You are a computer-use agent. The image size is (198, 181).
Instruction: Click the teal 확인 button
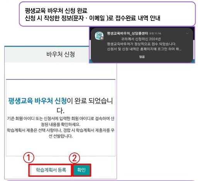pos(81,170)
